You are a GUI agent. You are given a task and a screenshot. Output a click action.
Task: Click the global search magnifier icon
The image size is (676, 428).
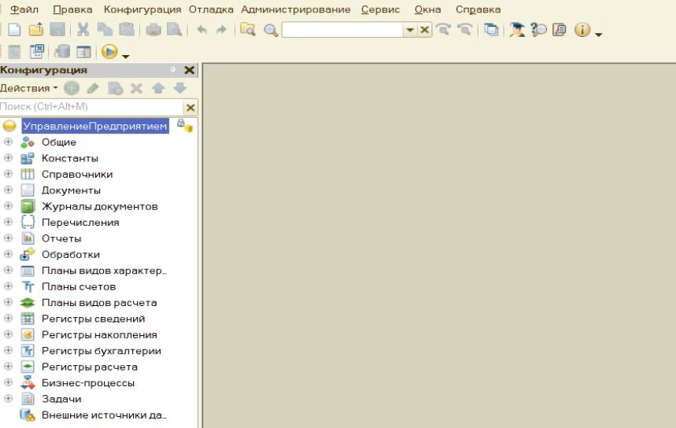tap(272, 31)
